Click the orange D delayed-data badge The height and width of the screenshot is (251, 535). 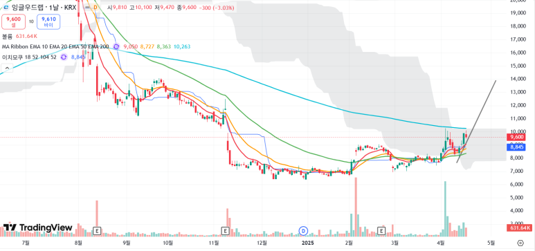pyautogui.click(x=96, y=8)
